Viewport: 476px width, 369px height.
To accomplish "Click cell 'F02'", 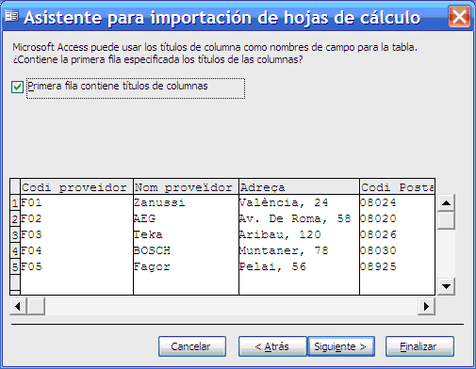I will (x=76, y=218).
